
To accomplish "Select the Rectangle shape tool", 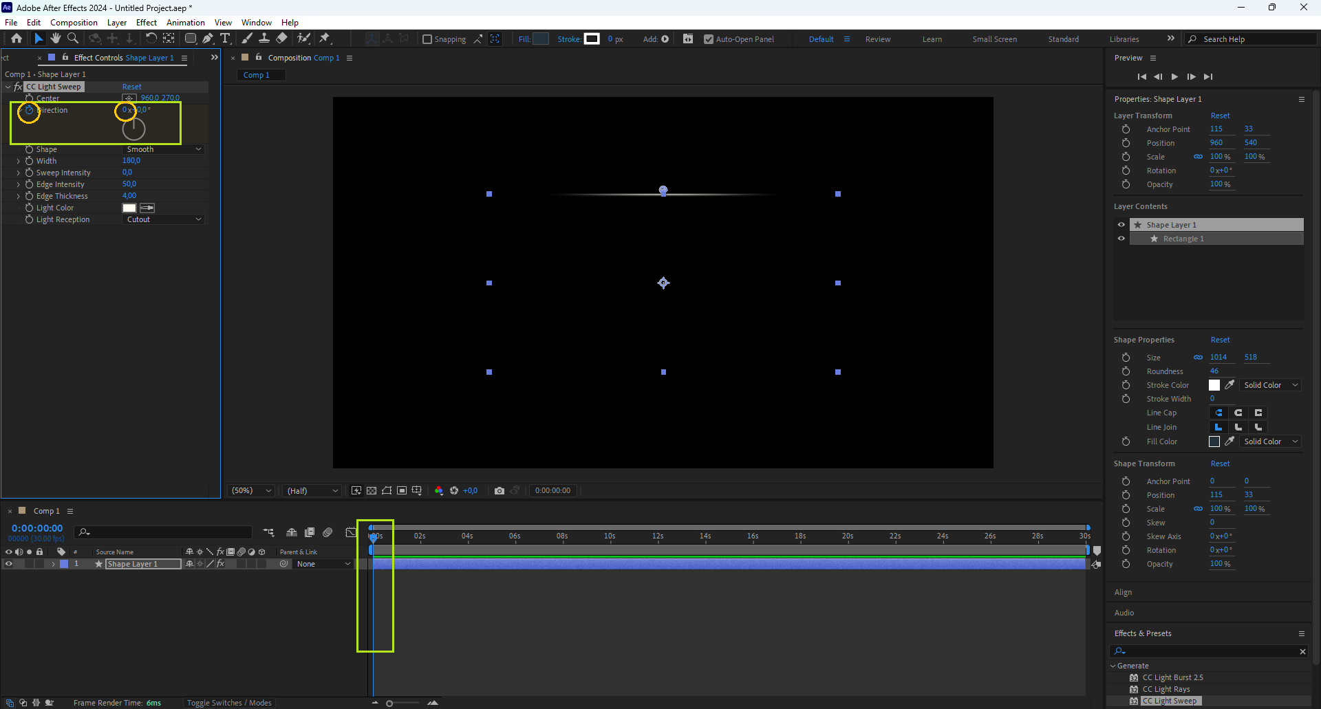I will (191, 39).
